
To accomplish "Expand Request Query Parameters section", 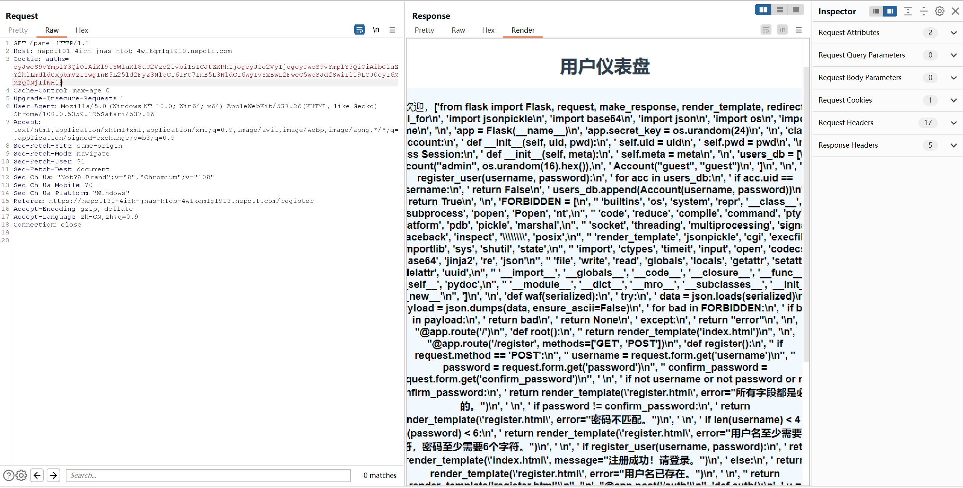I will coord(954,55).
